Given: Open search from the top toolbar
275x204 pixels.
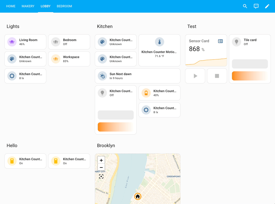Looking at the screenshot, I should tap(245, 6).
